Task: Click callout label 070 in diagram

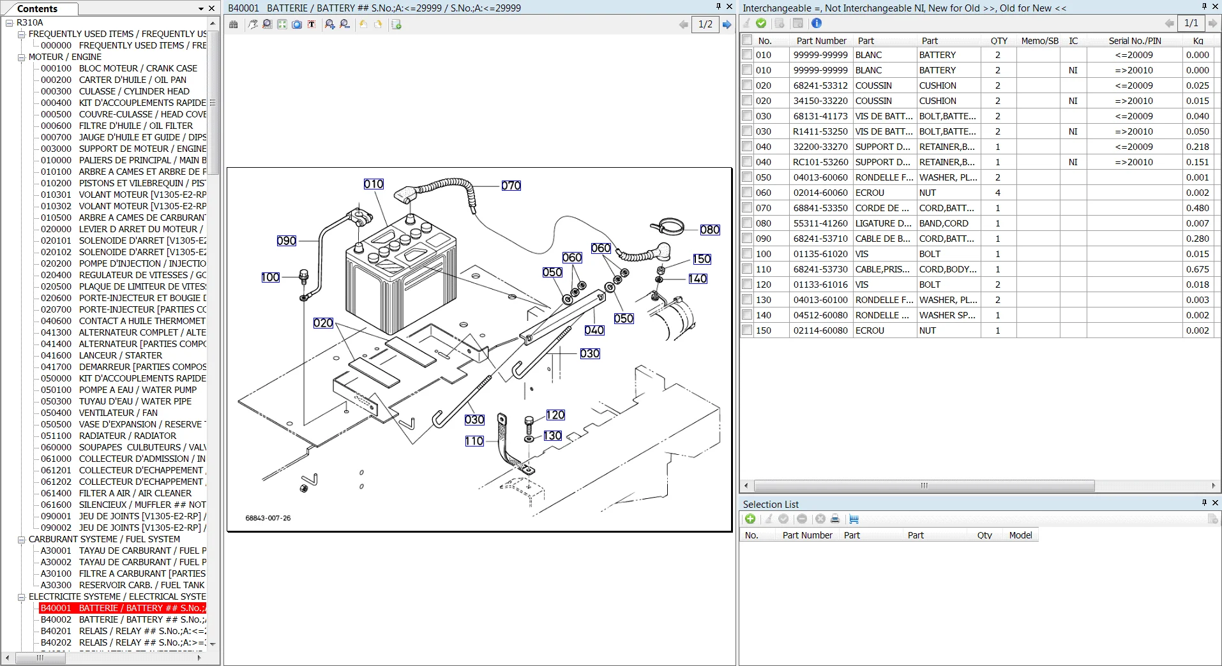Action: click(511, 186)
